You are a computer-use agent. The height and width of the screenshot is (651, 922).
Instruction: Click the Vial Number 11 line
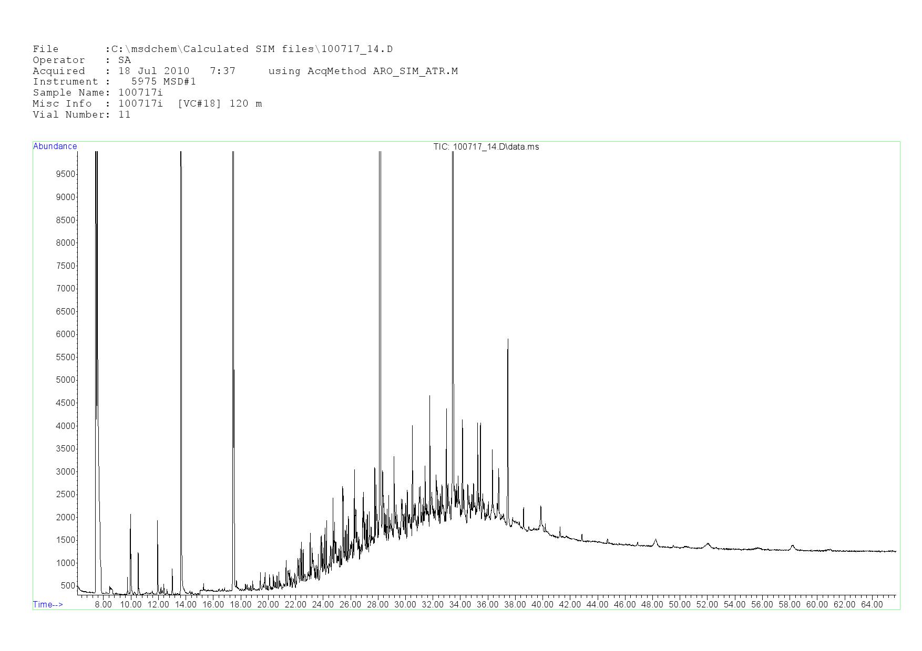point(81,114)
